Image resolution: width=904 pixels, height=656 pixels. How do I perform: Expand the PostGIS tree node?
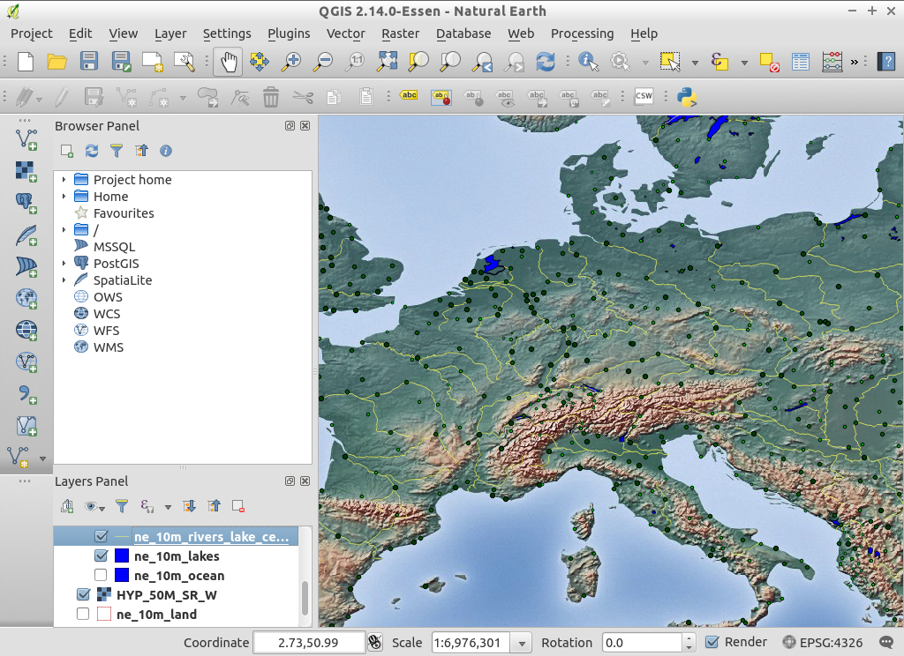point(64,264)
